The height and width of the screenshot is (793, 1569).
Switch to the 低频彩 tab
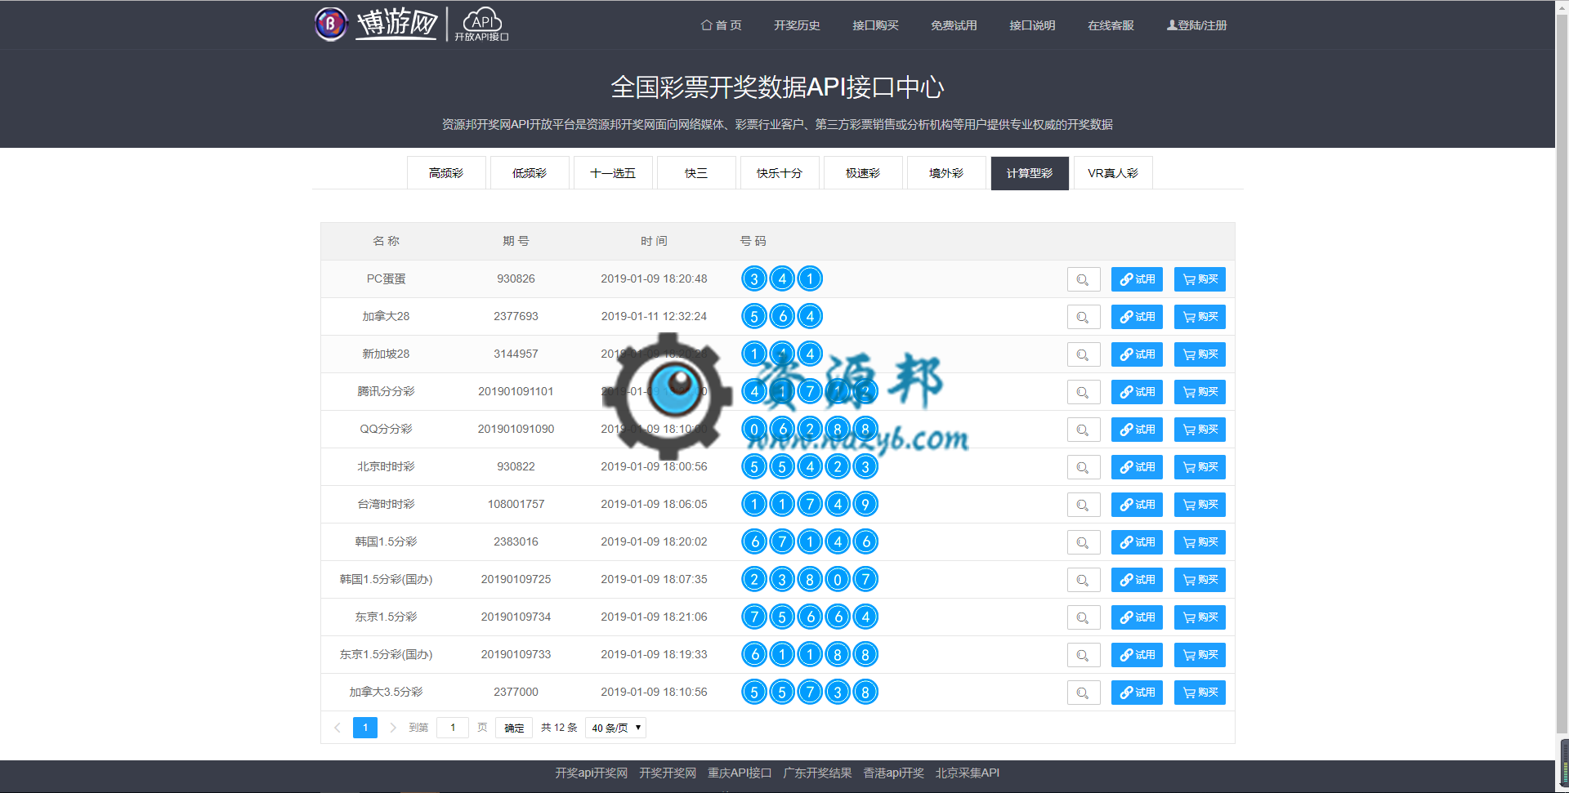pos(530,173)
